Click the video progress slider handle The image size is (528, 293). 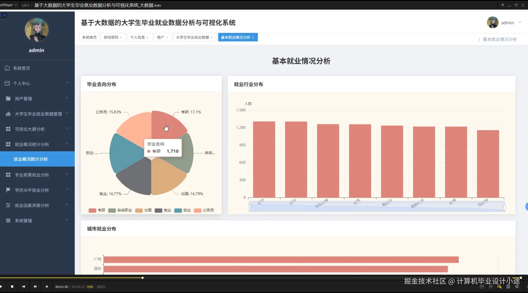(143, 278)
